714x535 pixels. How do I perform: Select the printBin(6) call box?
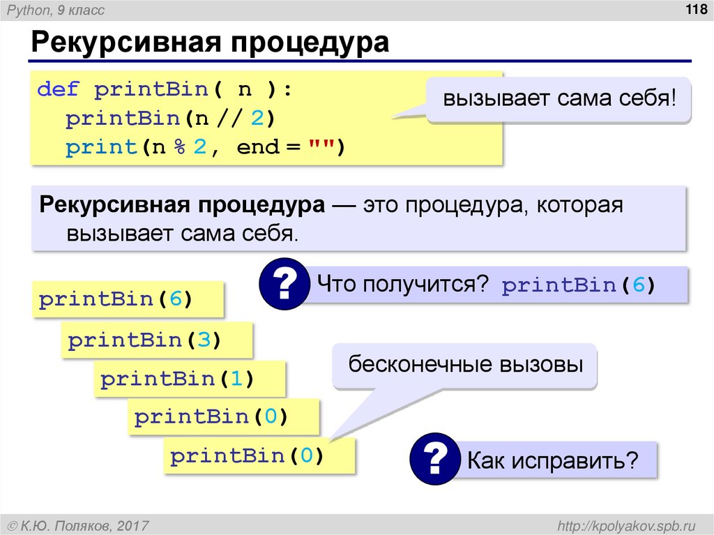tap(126, 299)
